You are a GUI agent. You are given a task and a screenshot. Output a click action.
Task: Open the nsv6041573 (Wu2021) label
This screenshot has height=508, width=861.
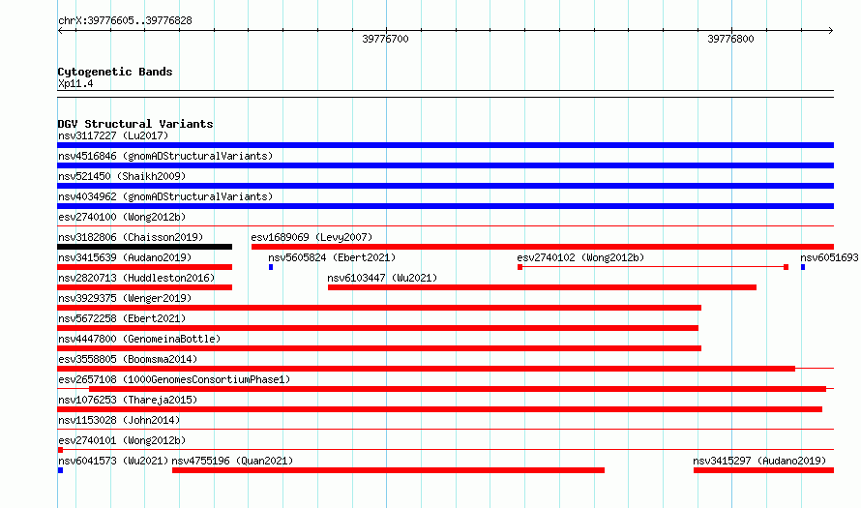pyautogui.click(x=113, y=461)
